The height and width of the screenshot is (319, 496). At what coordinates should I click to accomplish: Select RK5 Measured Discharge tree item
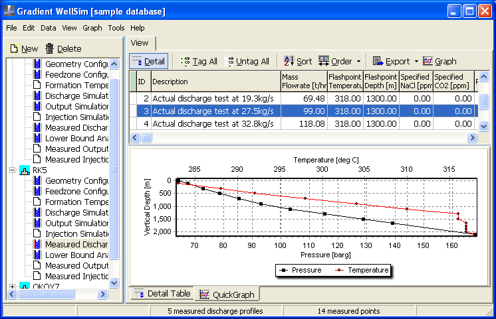76,245
